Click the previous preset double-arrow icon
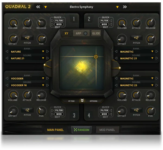This screenshot has width=163, height=150. coord(38,7)
